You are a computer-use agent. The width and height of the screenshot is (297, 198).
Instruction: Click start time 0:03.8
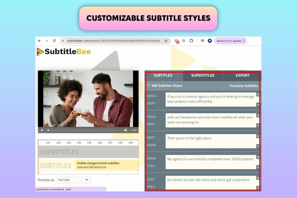click(x=152, y=117)
